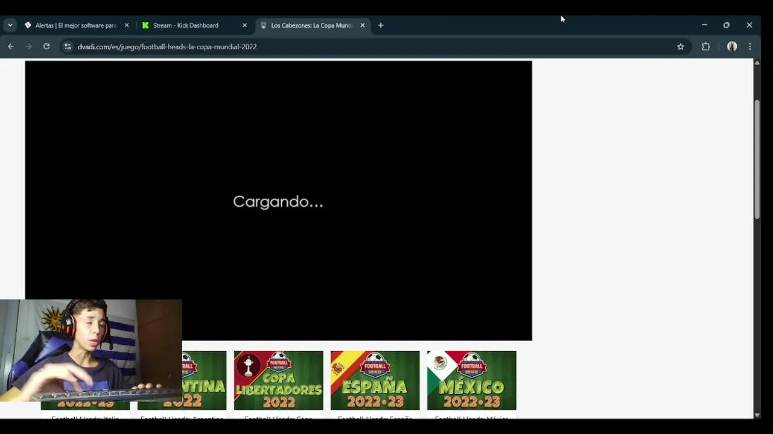The width and height of the screenshot is (773, 434).
Task: Select the Los Cabezones: La Copa Mundial tab
Action: (x=312, y=25)
